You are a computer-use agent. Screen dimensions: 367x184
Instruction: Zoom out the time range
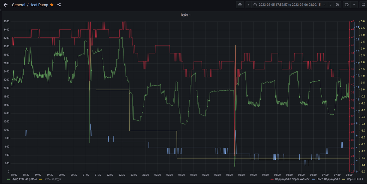point(338,5)
